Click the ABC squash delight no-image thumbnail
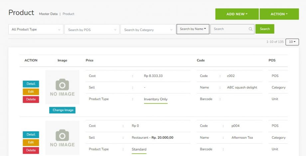The width and height of the screenshot is (306, 156). click(x=62, y=87)
